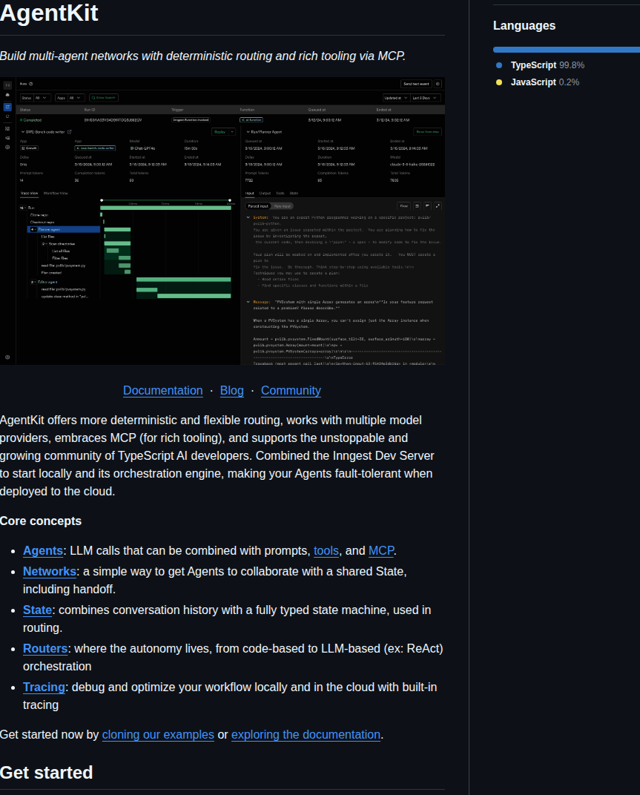The height and width of the screenshot is (795, 640).
Task: Click the blue TypeScript color dot
Action: [499, 65]
